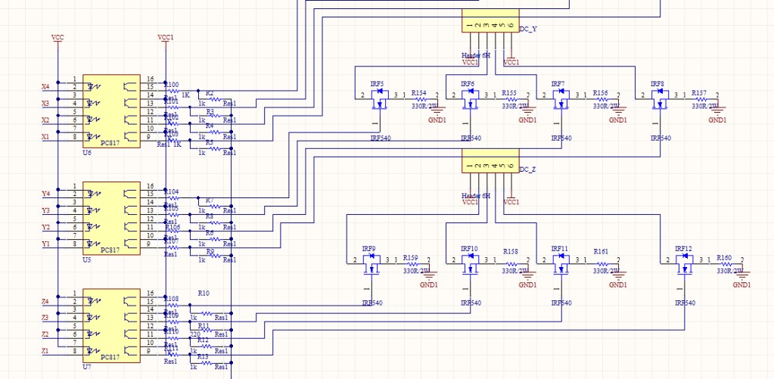Click Header 6H text under DC_Y

[x=476, y=55]
